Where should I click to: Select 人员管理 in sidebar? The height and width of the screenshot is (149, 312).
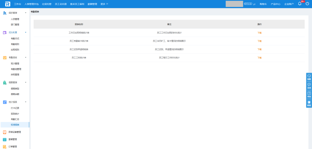15,19
